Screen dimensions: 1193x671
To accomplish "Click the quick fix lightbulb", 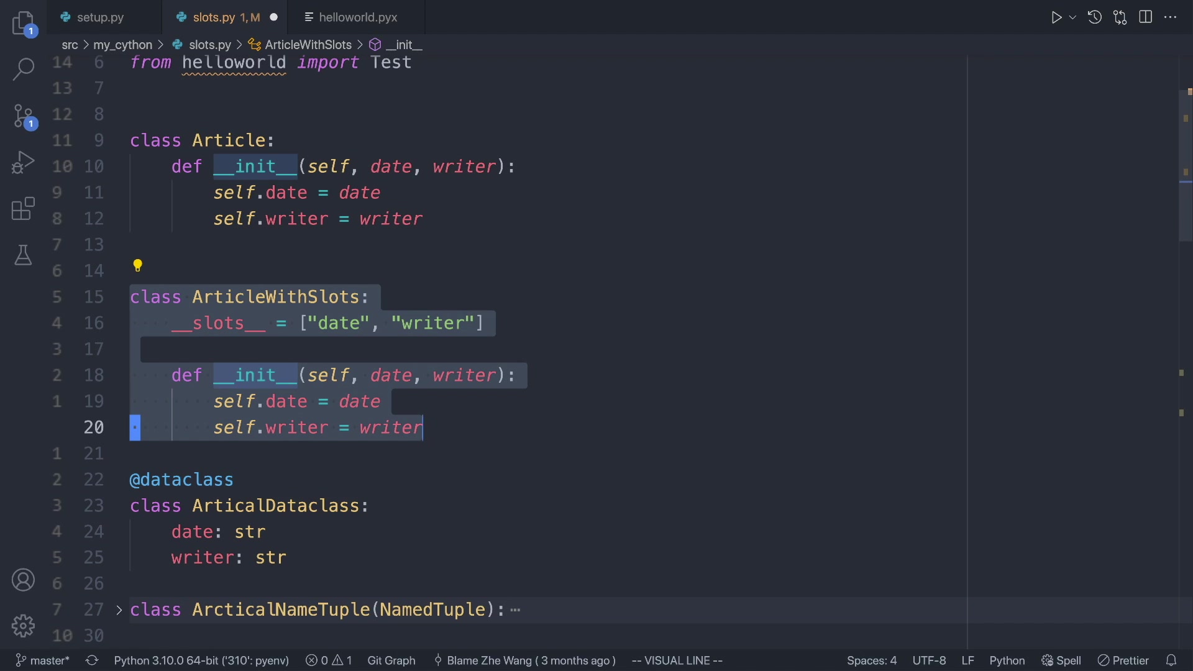I will (137, 265).
